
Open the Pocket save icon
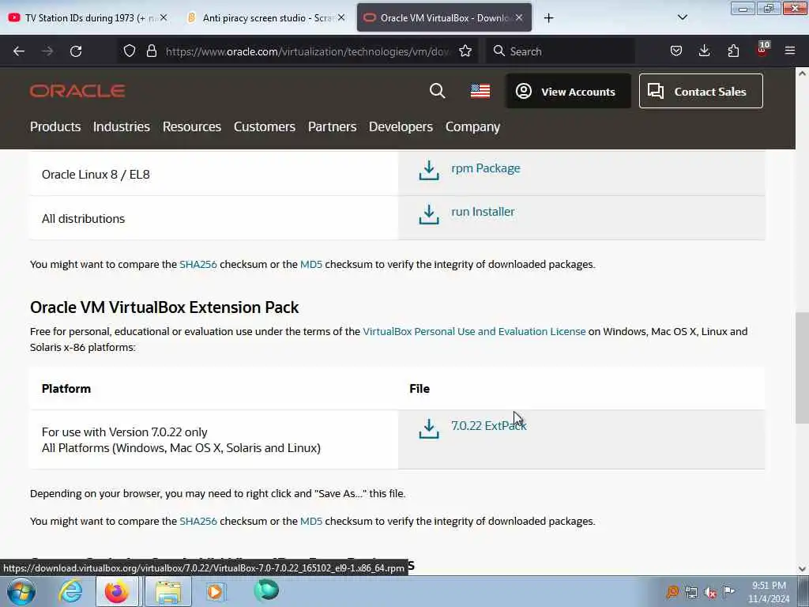(676, 51)
